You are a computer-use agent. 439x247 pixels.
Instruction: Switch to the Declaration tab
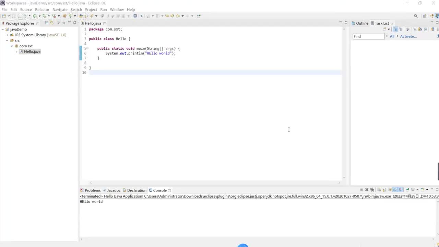tap(135, 190)
